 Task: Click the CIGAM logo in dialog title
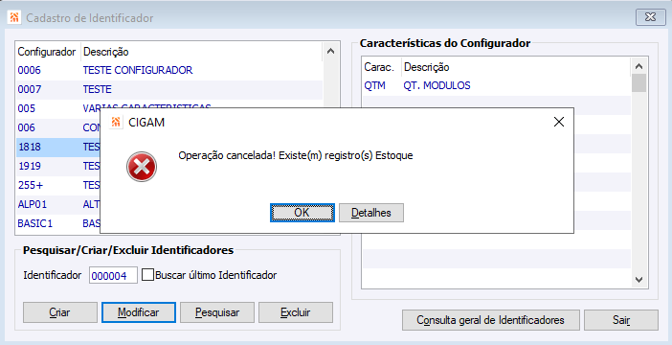(115, 123)
